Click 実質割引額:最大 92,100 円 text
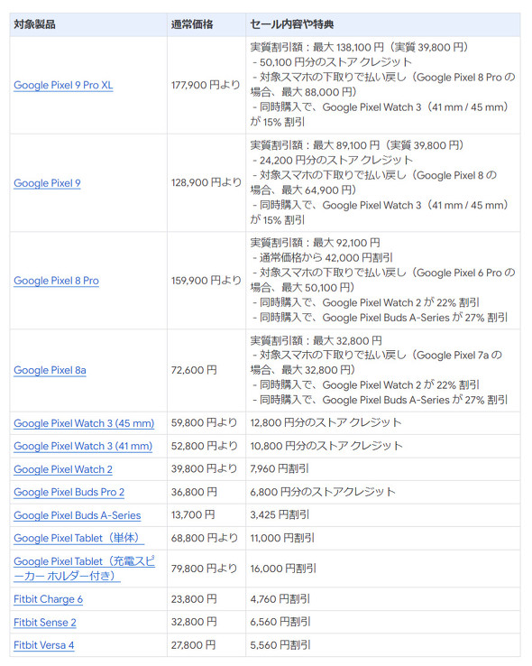The image size is (532, 666). (316, 243)
